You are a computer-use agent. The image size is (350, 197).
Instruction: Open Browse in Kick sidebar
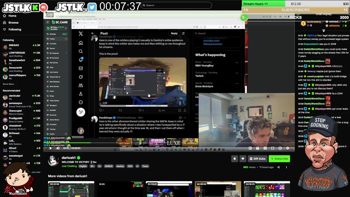[x=11, y=22]
